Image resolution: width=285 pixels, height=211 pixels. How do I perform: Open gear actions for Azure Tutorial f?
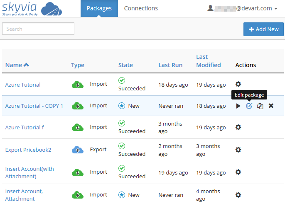(x=238, y=127)
